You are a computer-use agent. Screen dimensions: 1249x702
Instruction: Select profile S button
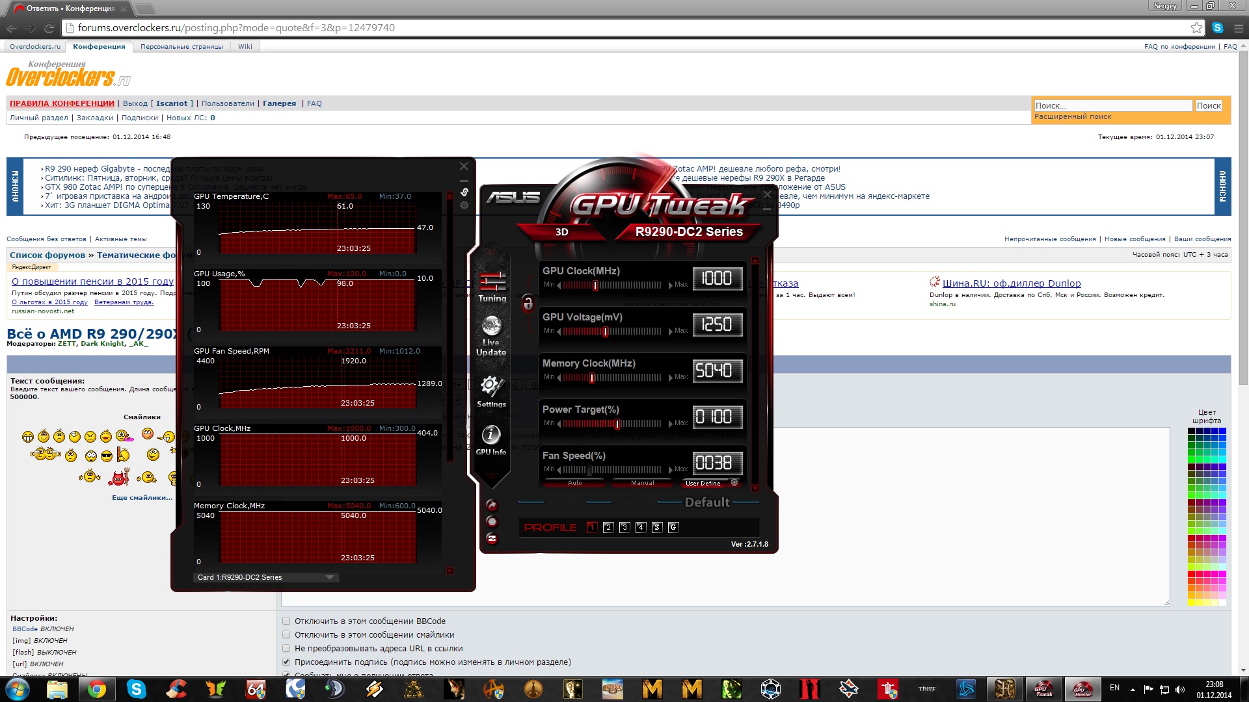pos(656,527)
